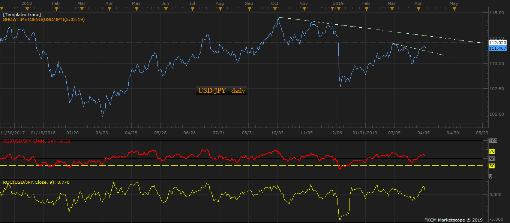
Task: Click the 03/05 date axis label
Action: point(394,132)
